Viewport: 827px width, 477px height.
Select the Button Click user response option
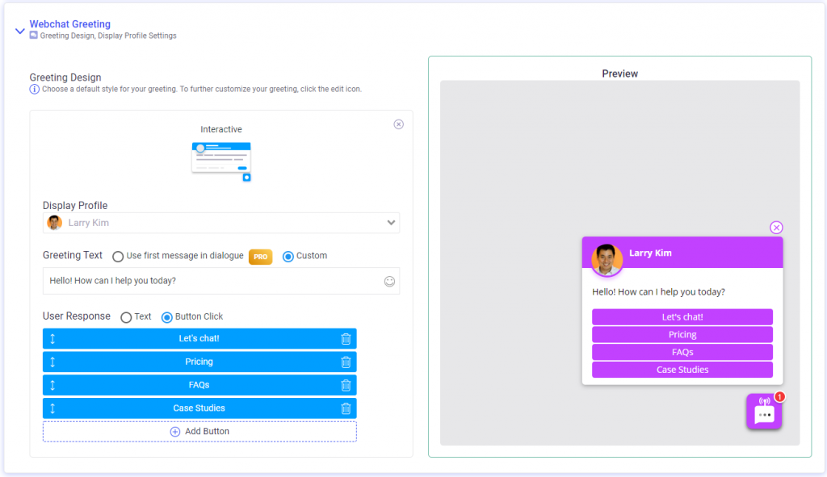point(166,317)
